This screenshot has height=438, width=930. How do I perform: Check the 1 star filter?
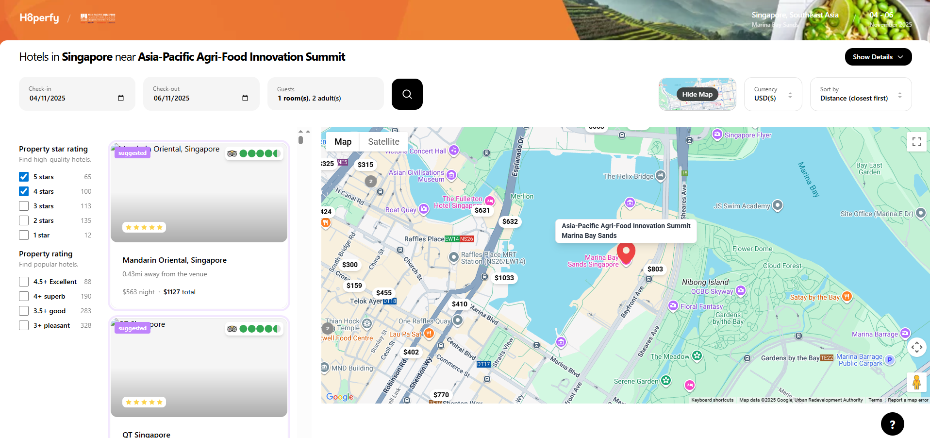24,235
